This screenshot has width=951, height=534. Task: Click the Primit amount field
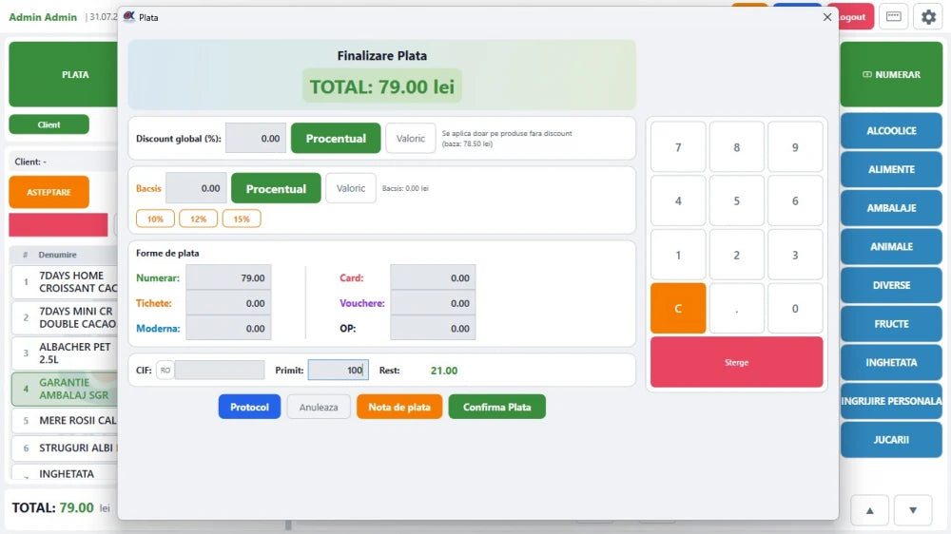coord(338,370)
